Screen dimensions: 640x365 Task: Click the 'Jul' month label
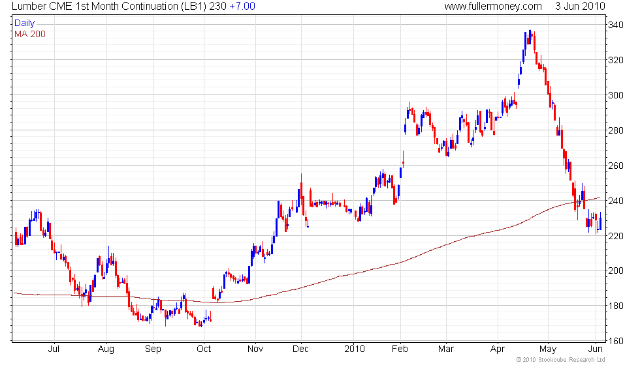54,349
